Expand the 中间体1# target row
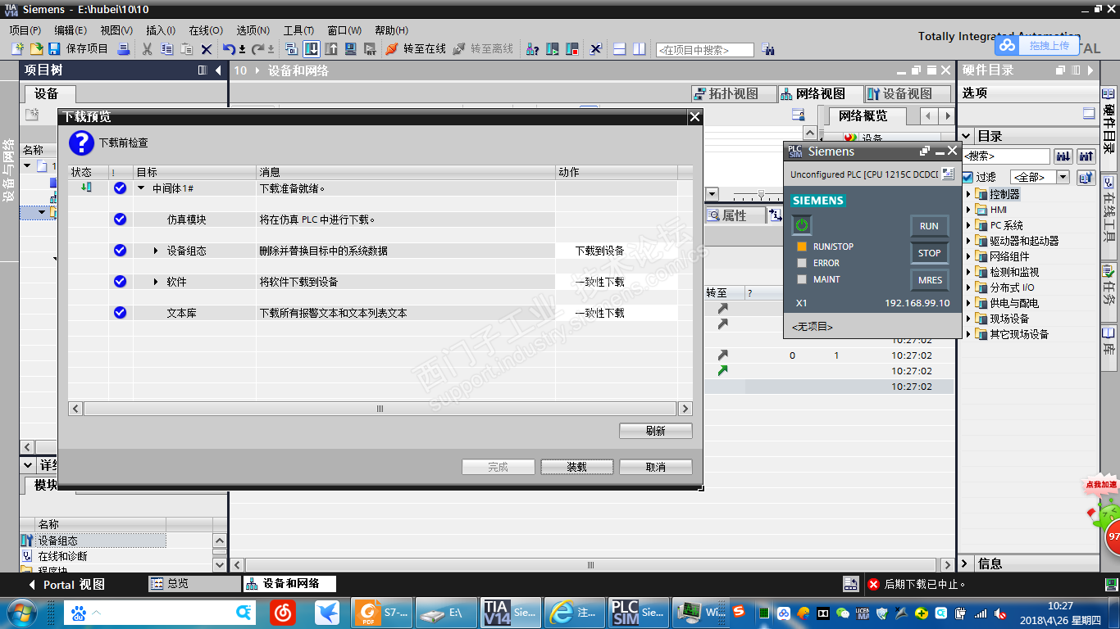The image size is (1120, 629). click(x=141, y=188)
